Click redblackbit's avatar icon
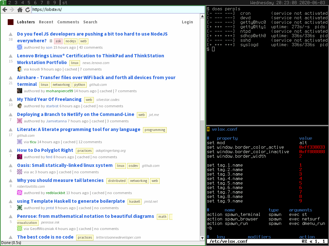329x246 pixels. (x=20, y=193)
